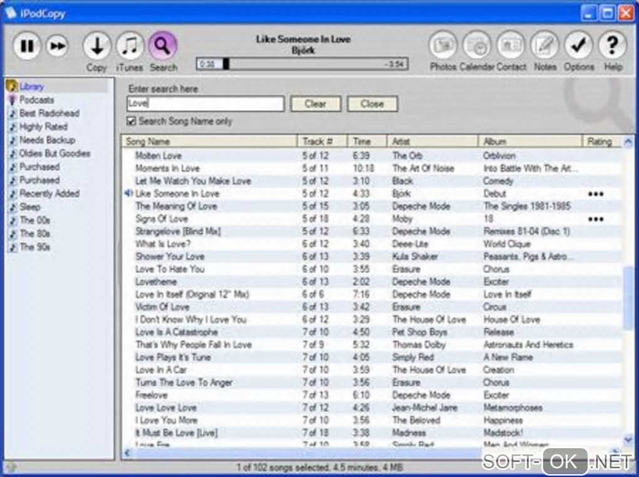Click the Copy down-arrow icon
The image size is (639, 477).
point(96,46)
